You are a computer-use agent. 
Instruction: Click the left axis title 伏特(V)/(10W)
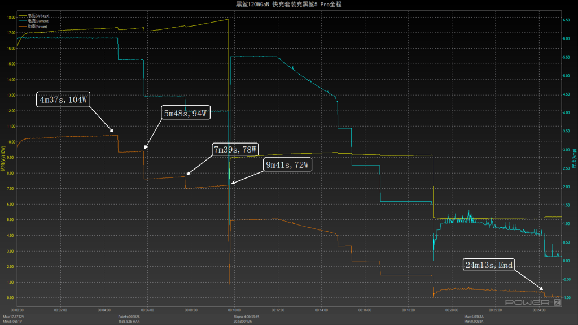[x=3, y=158]
